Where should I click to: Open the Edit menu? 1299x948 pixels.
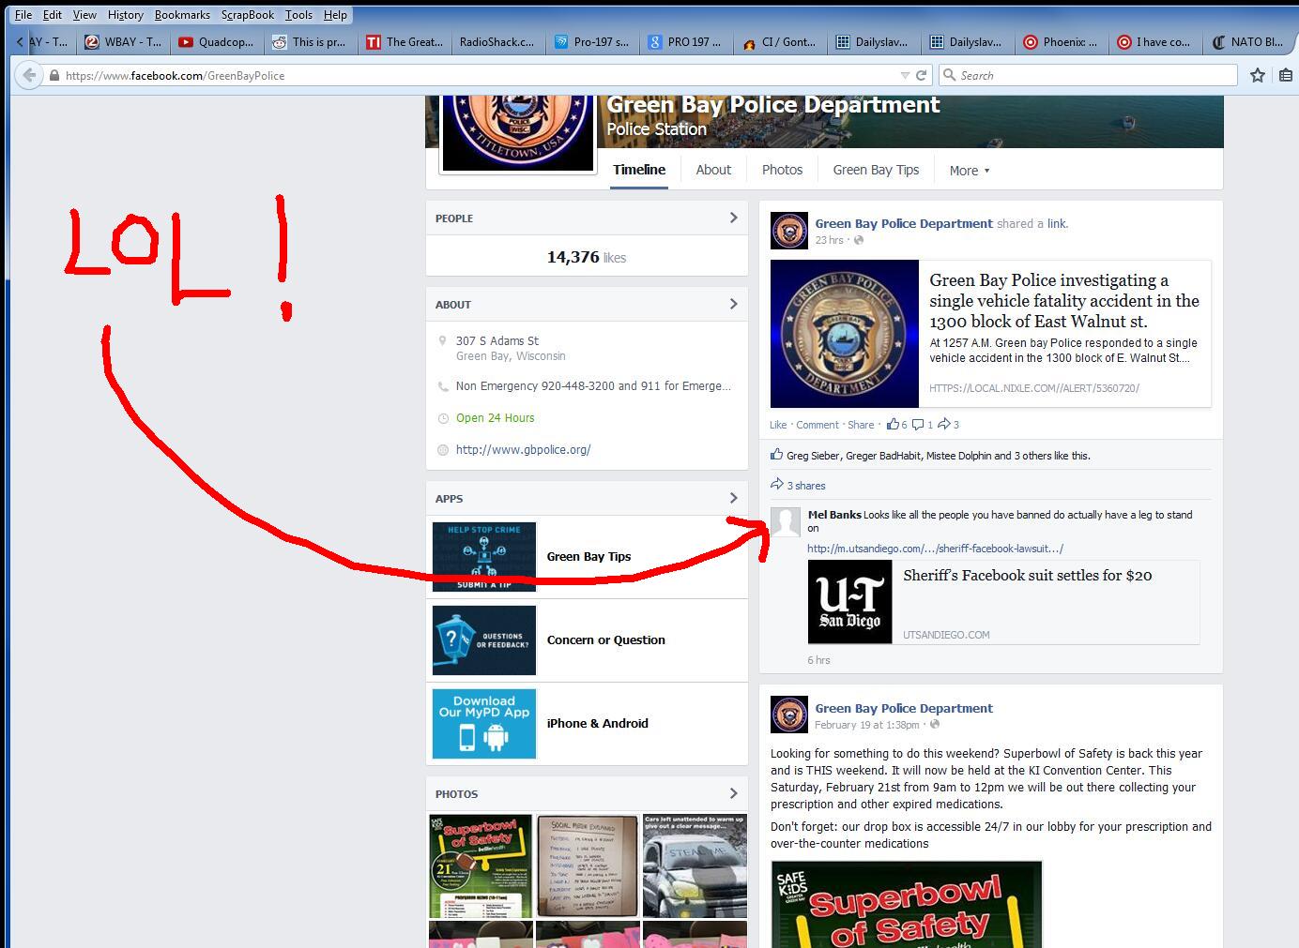53,15
